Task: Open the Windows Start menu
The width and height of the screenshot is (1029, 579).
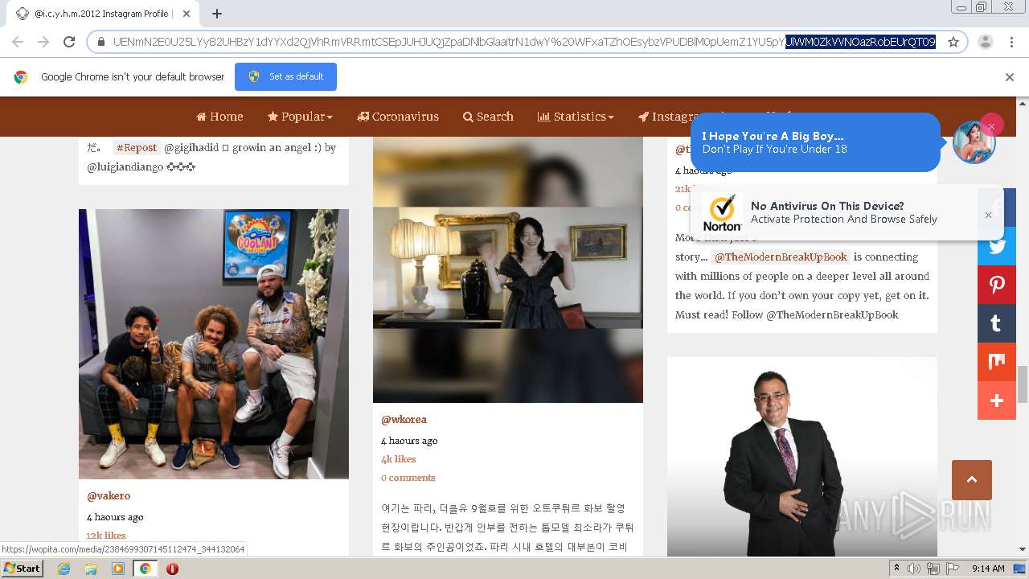Action: point(22,568)
